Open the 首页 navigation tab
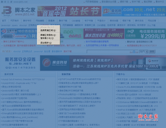Image resolution: width=166 pixels, height=128 pixels. coord(4,21)
